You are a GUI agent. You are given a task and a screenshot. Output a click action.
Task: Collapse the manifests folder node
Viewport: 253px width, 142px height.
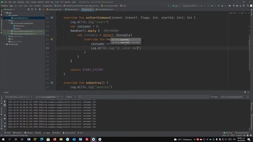point(7,15)
